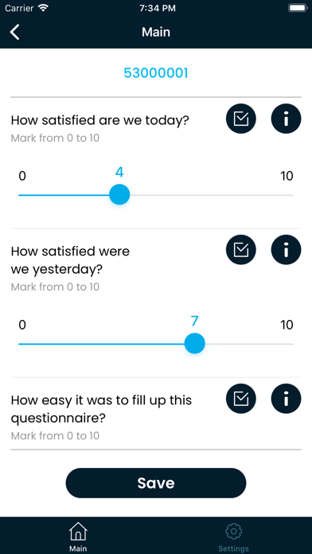The height and width of the screenshot is (554, 312).
Task: Open info for today's satisfaction question
Action: (286, 119)
